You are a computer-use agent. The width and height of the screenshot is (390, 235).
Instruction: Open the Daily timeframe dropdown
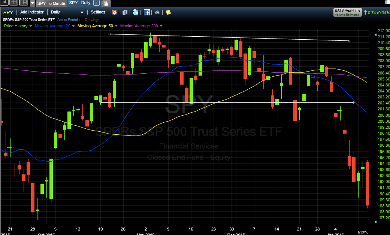tap(67, 12)
